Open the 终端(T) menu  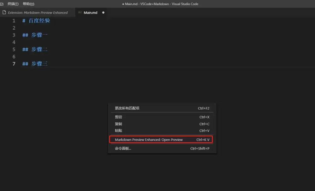[x=12, y=4]
